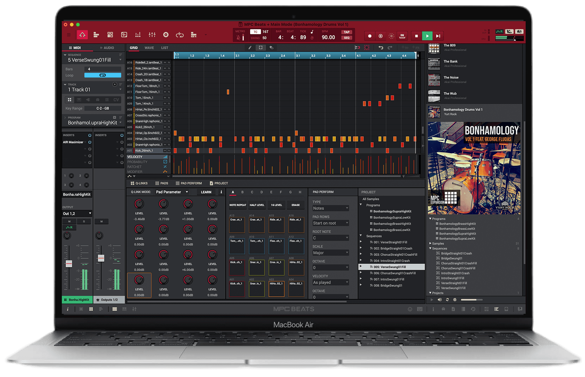Open the pad mixer mode icon
This screenshot has width=585, height=377.
click(x=138, y=35)
